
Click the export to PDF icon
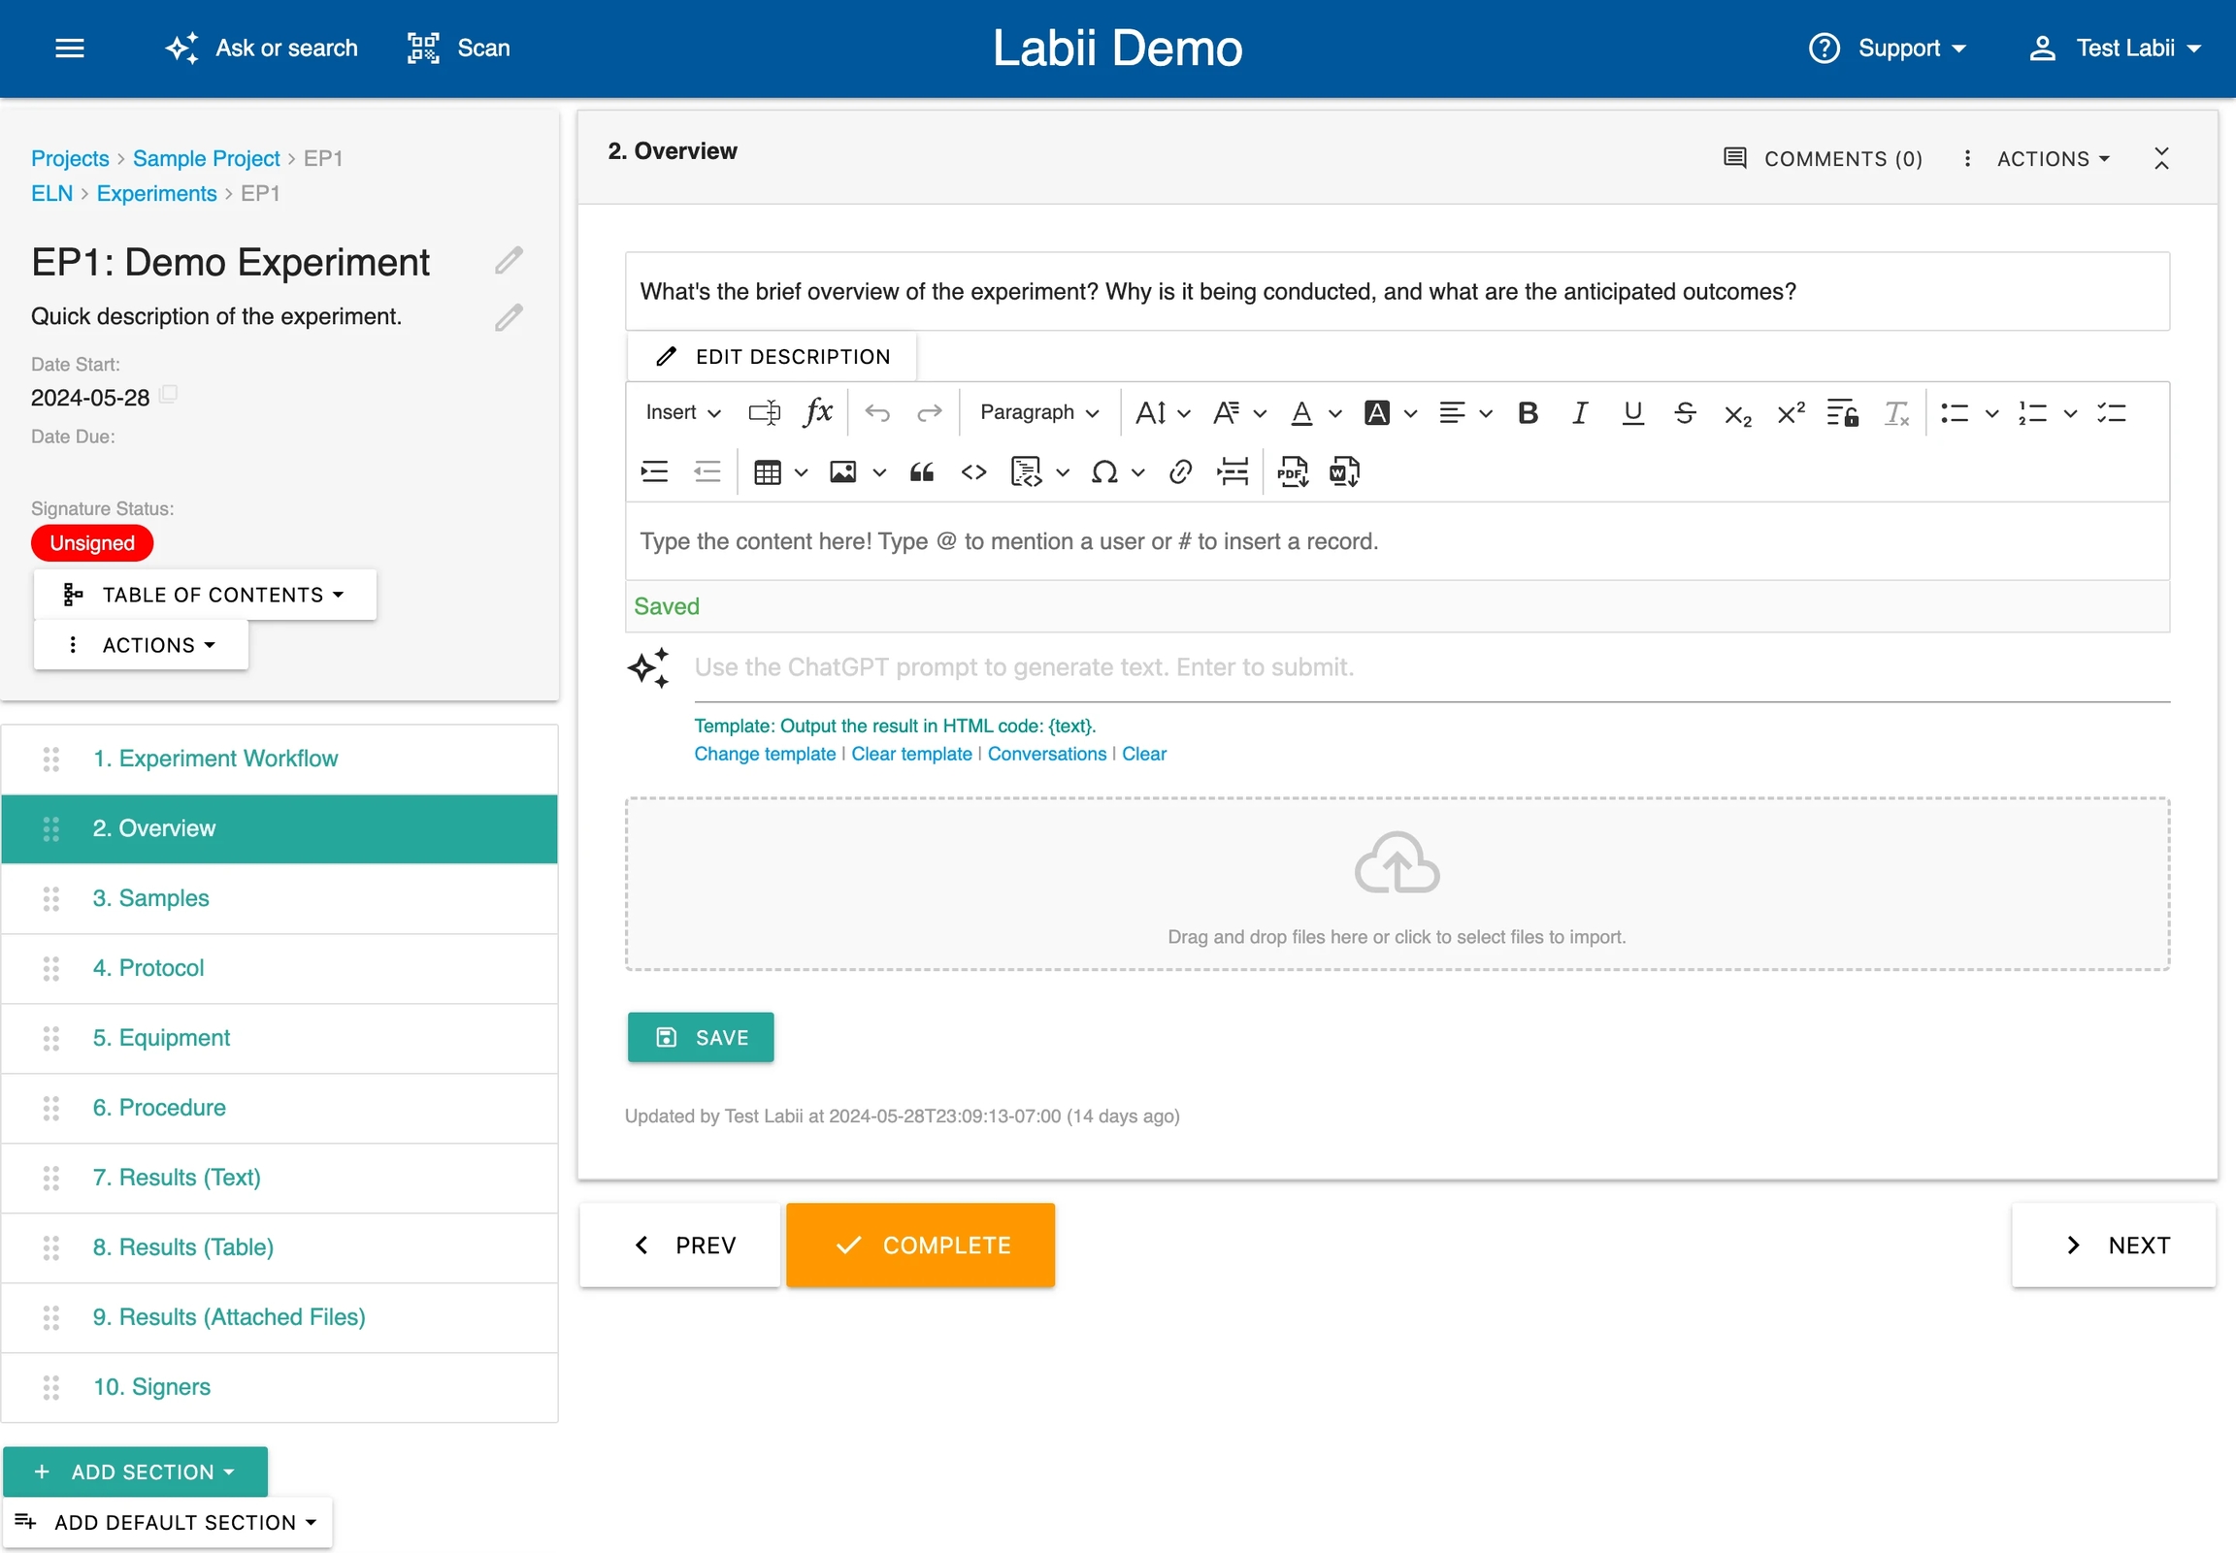click(x=1292, y=473)
